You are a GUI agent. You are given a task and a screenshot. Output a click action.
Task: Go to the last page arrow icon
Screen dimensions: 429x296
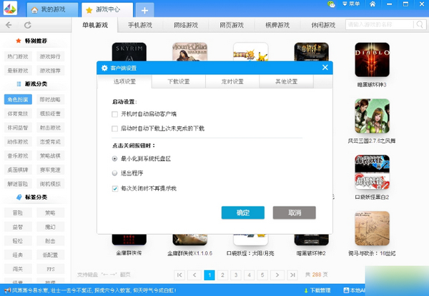click(x=294, y=275)
